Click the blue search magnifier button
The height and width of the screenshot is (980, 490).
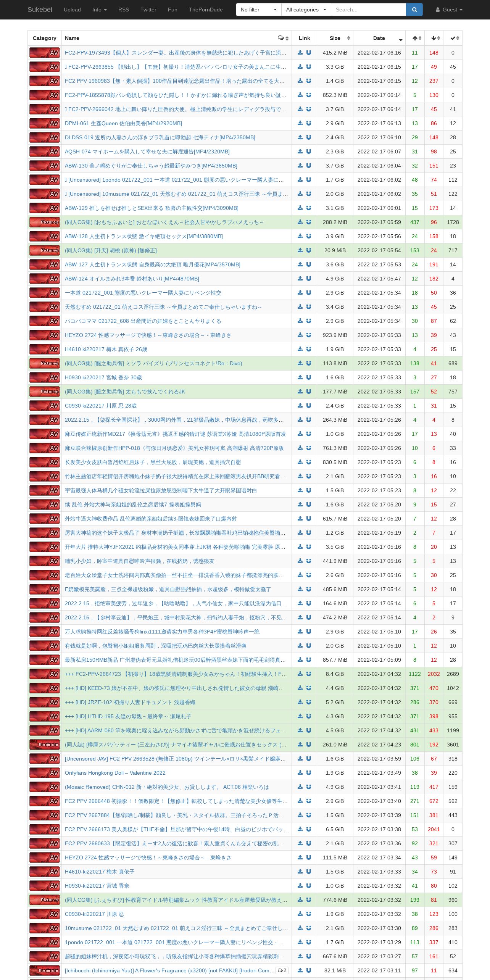(414, 10)
